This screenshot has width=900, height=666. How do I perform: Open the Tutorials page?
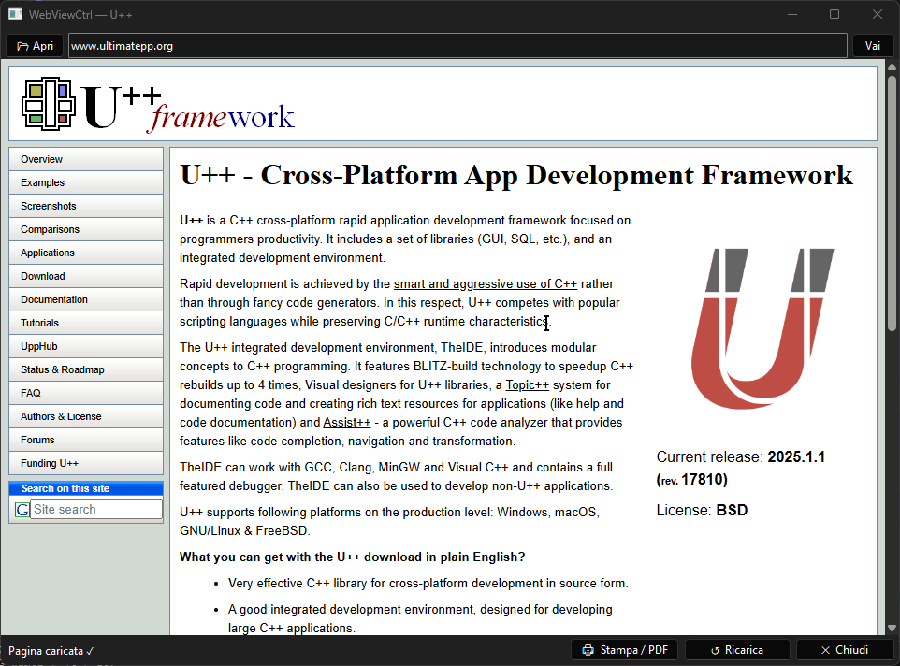point(86,323)
